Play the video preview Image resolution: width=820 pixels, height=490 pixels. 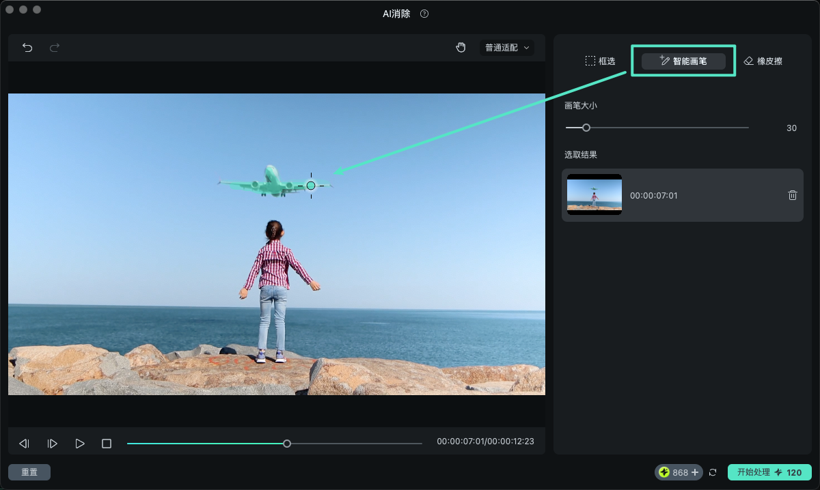point(80,444)
